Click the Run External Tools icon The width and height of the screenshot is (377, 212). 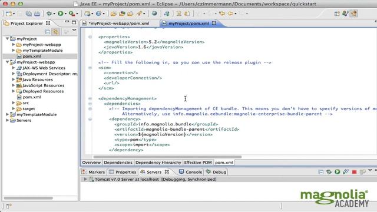pyautogui.click(x=72, y=14)
